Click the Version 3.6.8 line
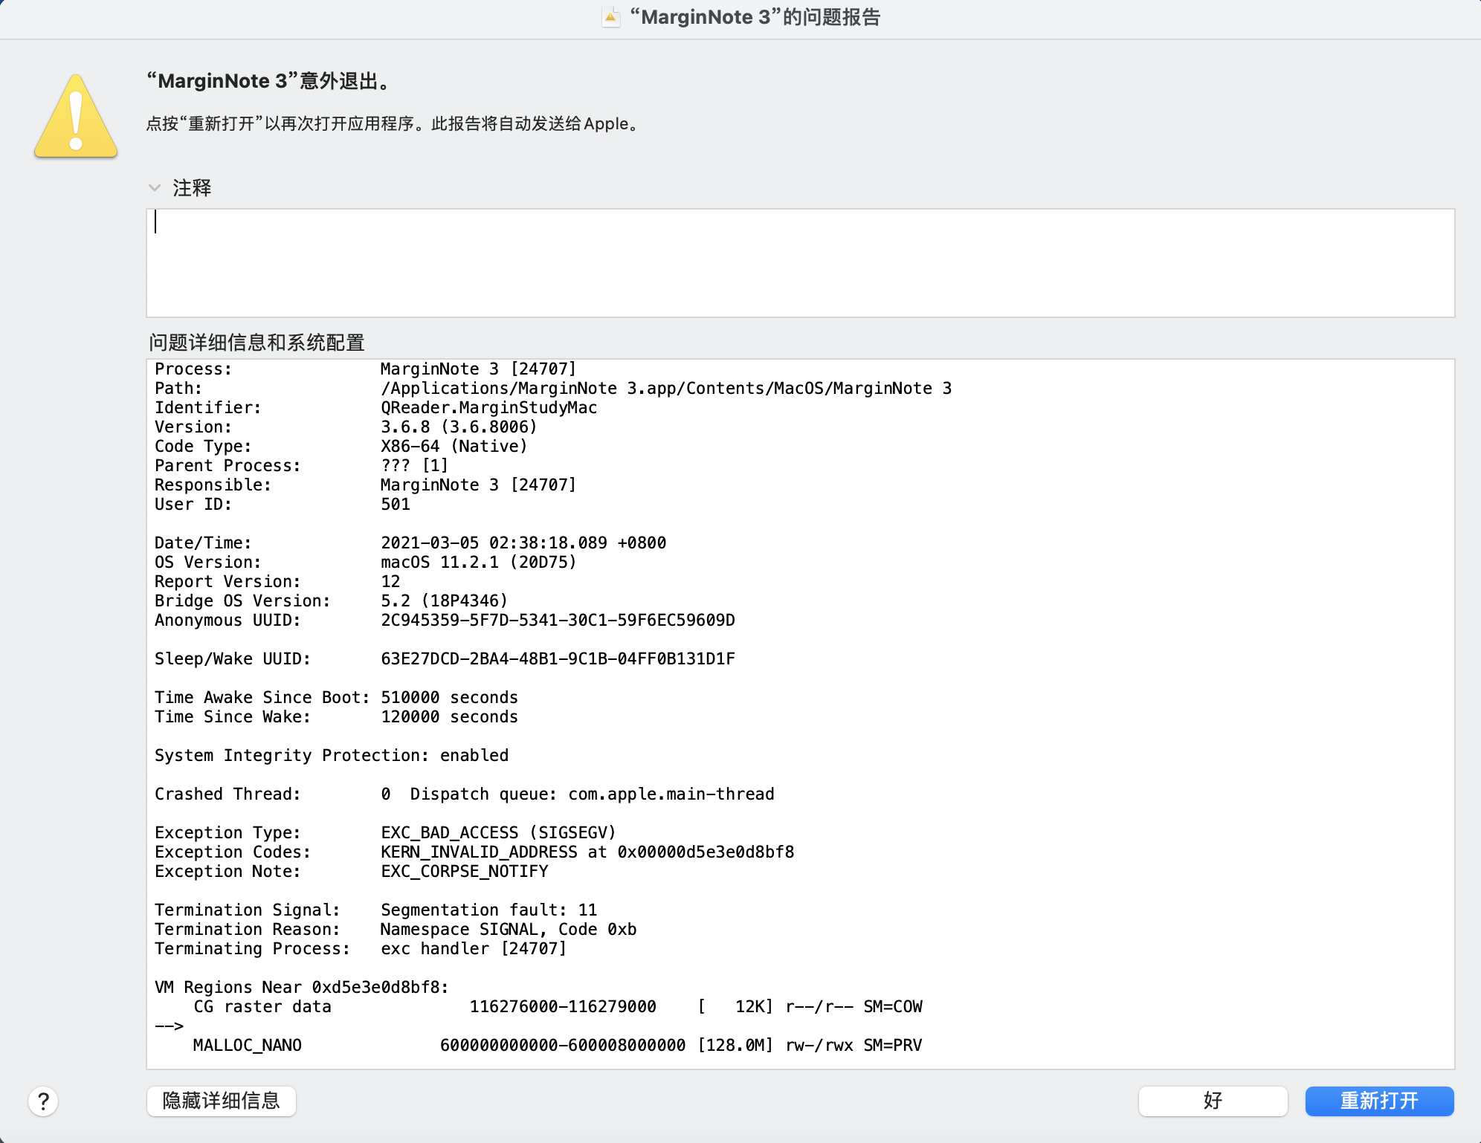 [x=346, y=427]
